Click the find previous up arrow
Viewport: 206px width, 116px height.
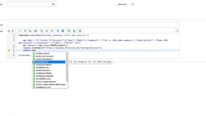click(52, 31)
